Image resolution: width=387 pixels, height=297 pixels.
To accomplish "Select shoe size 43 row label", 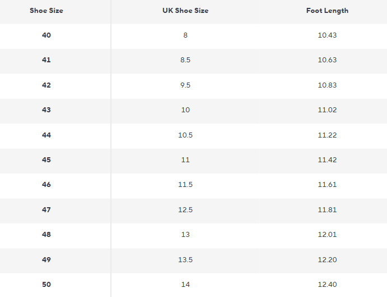I will (x=46, y=110).
